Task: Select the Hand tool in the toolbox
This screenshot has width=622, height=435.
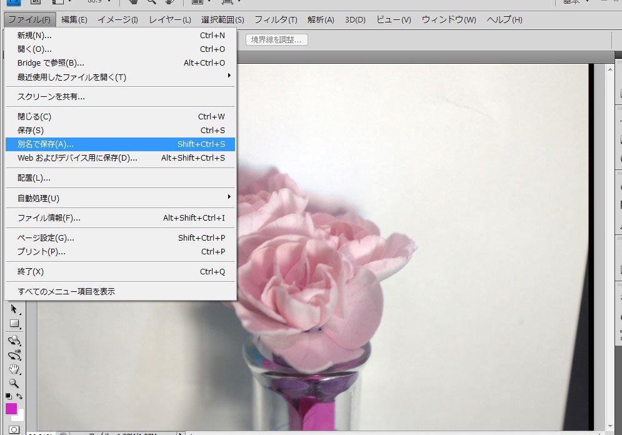Action: 14,369
